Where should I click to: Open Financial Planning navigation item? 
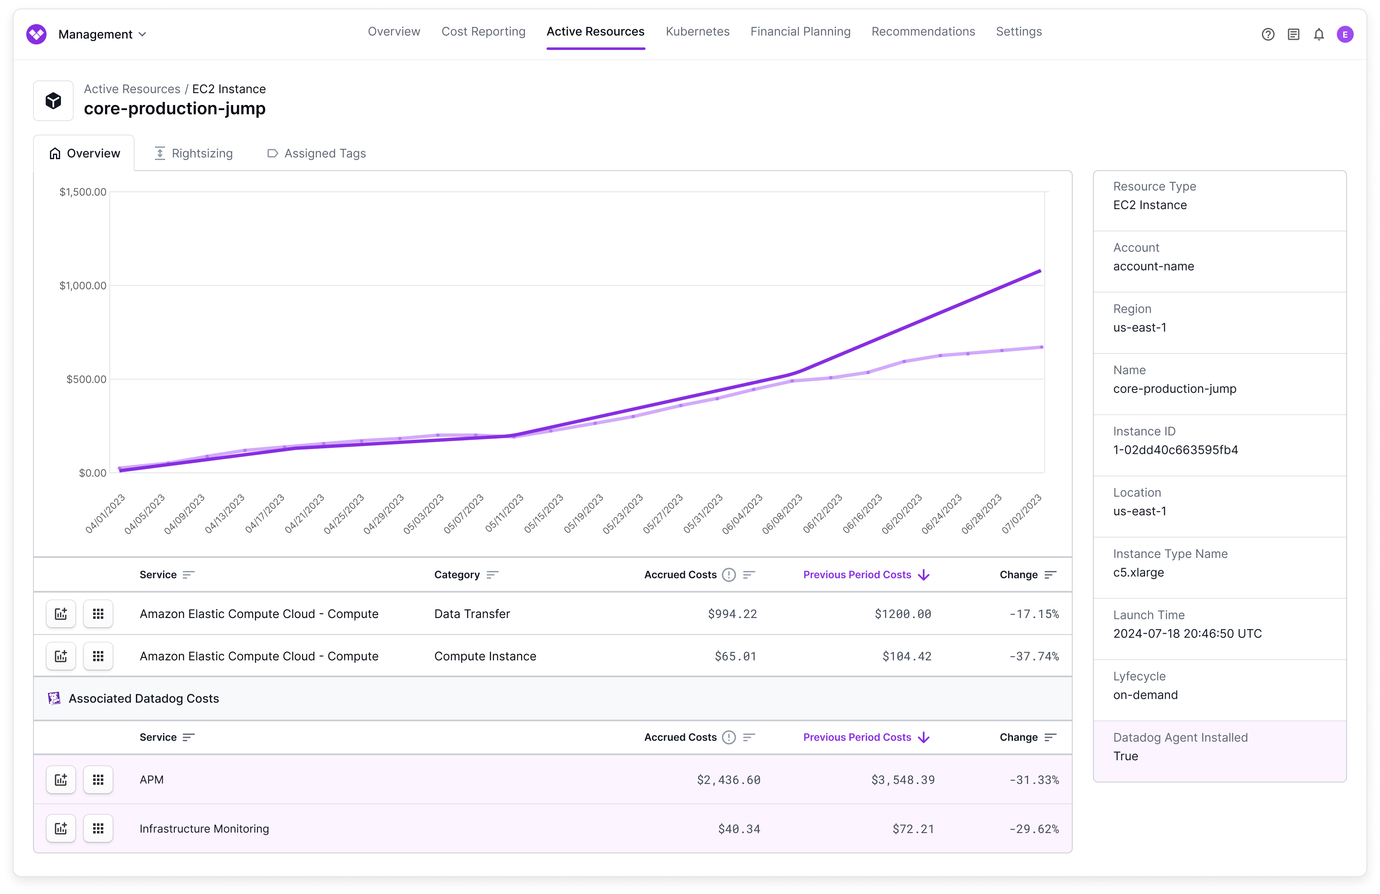click(800, 31)
